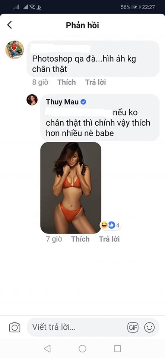Viewport: 165px width, 358px height.
Task: Reply to Thuy Mau's comment via Trả lời
Action: [109, 239]
